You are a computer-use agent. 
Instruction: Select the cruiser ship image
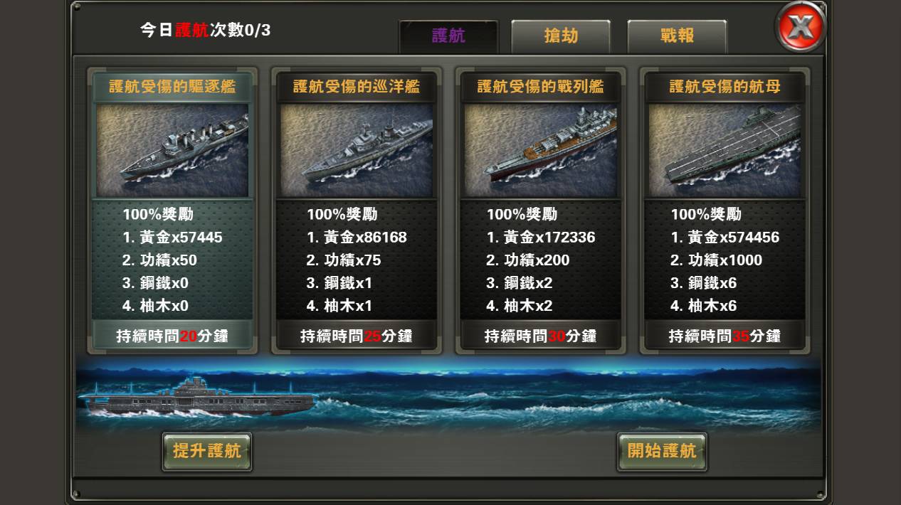[356, 151]
